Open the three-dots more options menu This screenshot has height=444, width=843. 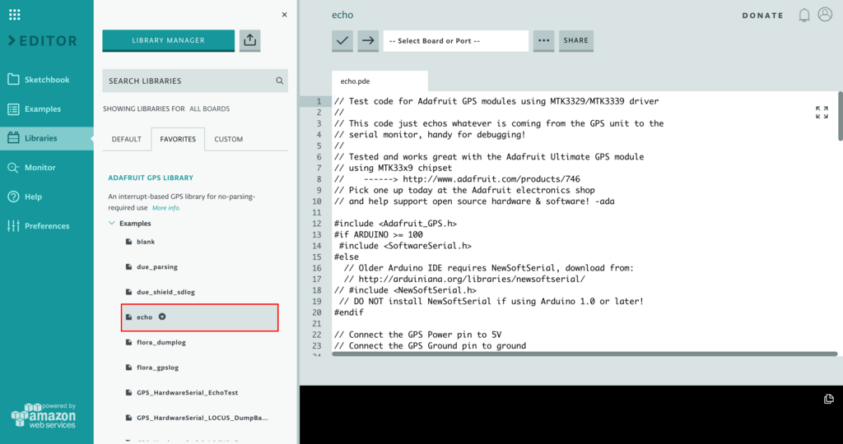click(543, 41)
